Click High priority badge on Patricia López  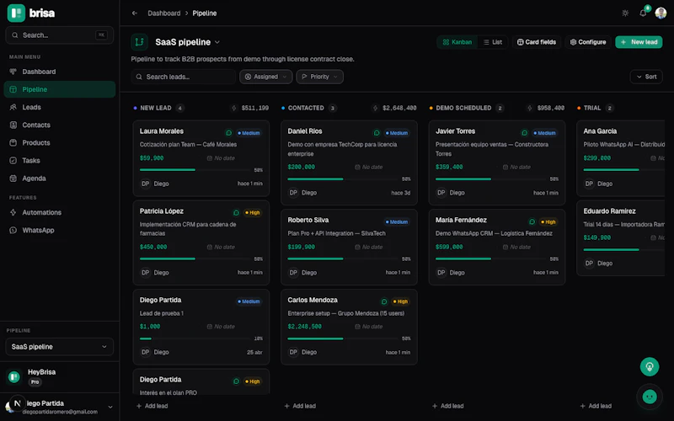click(252, 213)
